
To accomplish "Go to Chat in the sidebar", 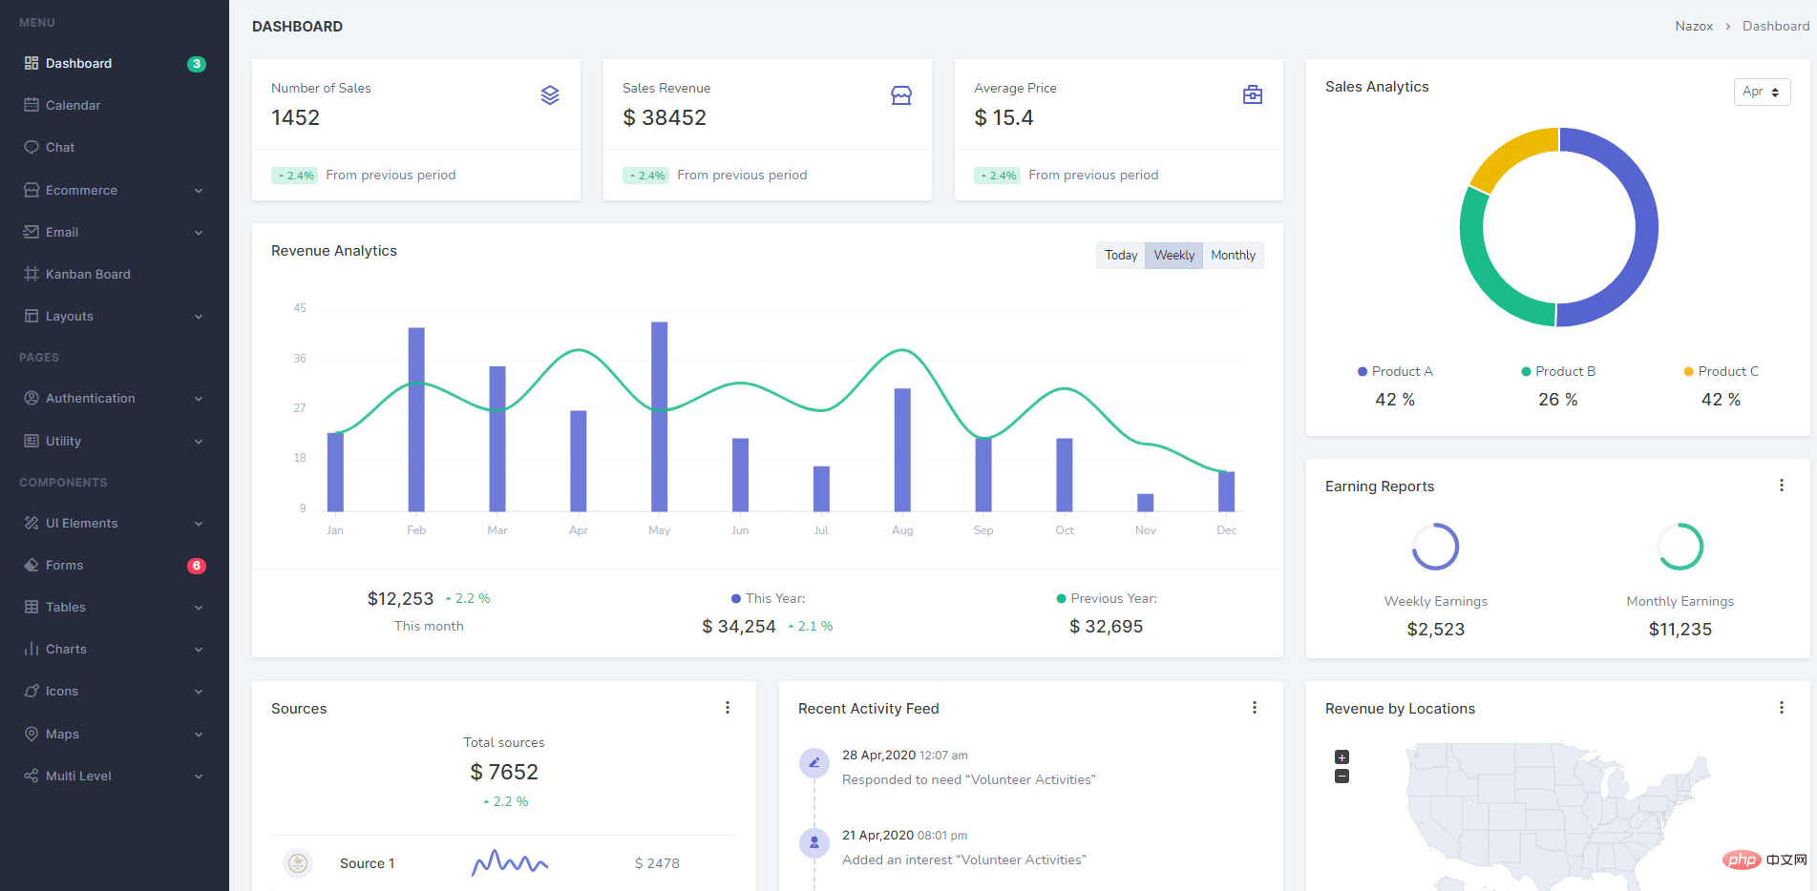I will click(59, 147).
